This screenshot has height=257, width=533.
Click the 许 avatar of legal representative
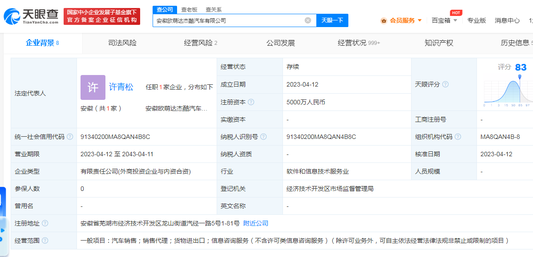coord(93,87)
